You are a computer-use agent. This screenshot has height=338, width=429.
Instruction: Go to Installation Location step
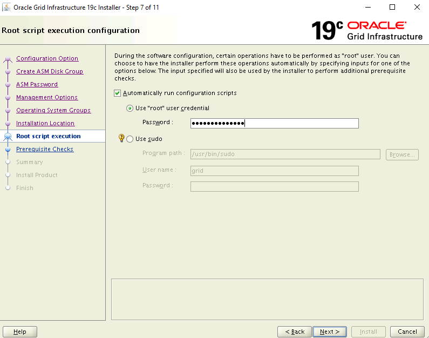coord(45,123)
